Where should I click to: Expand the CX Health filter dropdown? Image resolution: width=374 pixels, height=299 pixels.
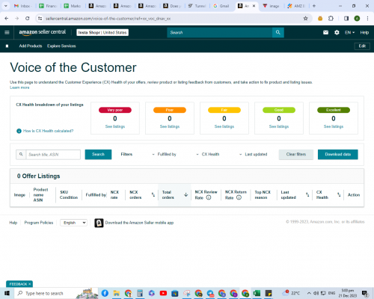[208, 155]
